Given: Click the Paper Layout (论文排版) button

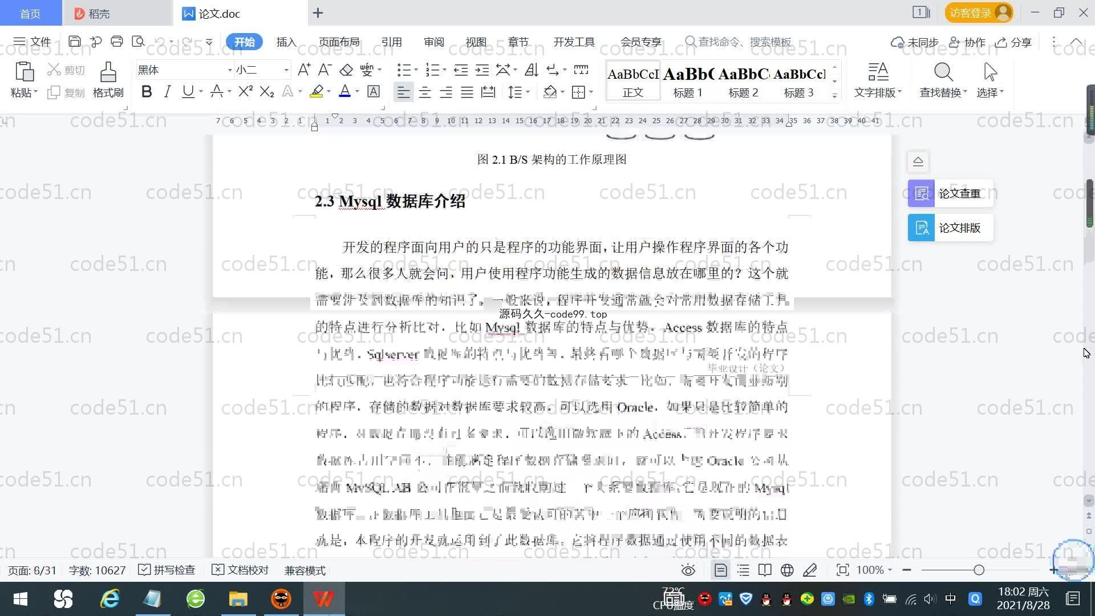Looking at the screenshot, I should tap(950, 228).
